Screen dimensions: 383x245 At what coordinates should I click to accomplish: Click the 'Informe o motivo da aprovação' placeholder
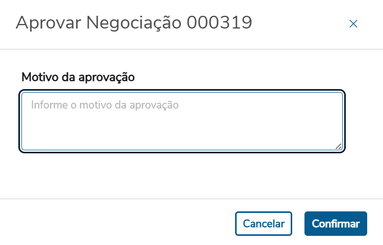(105, 105)
